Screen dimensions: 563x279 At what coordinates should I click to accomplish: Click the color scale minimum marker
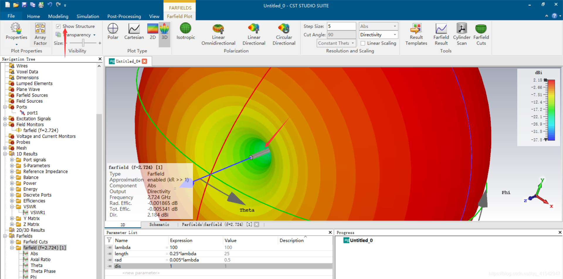click(x=545, y=140)
